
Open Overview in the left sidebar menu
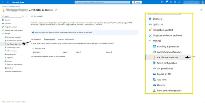click(8, 20)
